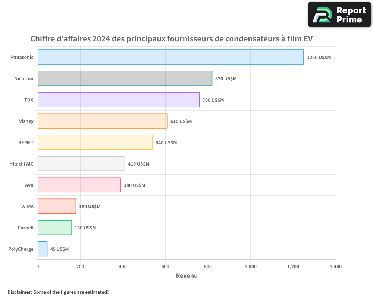Click the small PolyCharge bar

click(42, 249)
